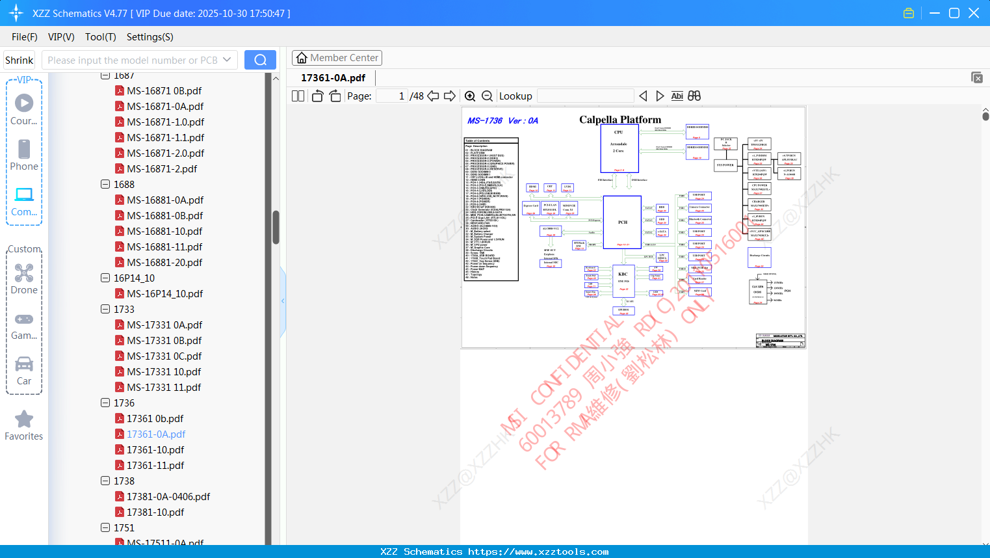This screenshot has height=558, width=990.
Task: Click the PDF icon beside 17361-10.pdf
Action: pos(120,449)
